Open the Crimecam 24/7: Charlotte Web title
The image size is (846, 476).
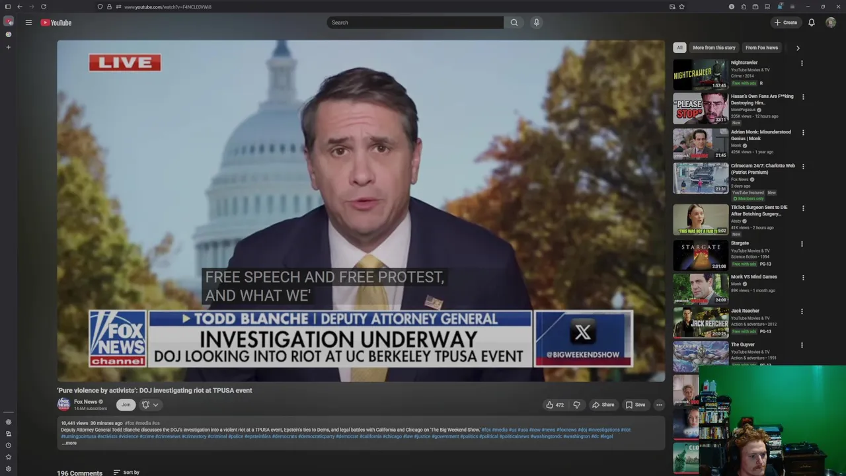click(x=763, y=169)
